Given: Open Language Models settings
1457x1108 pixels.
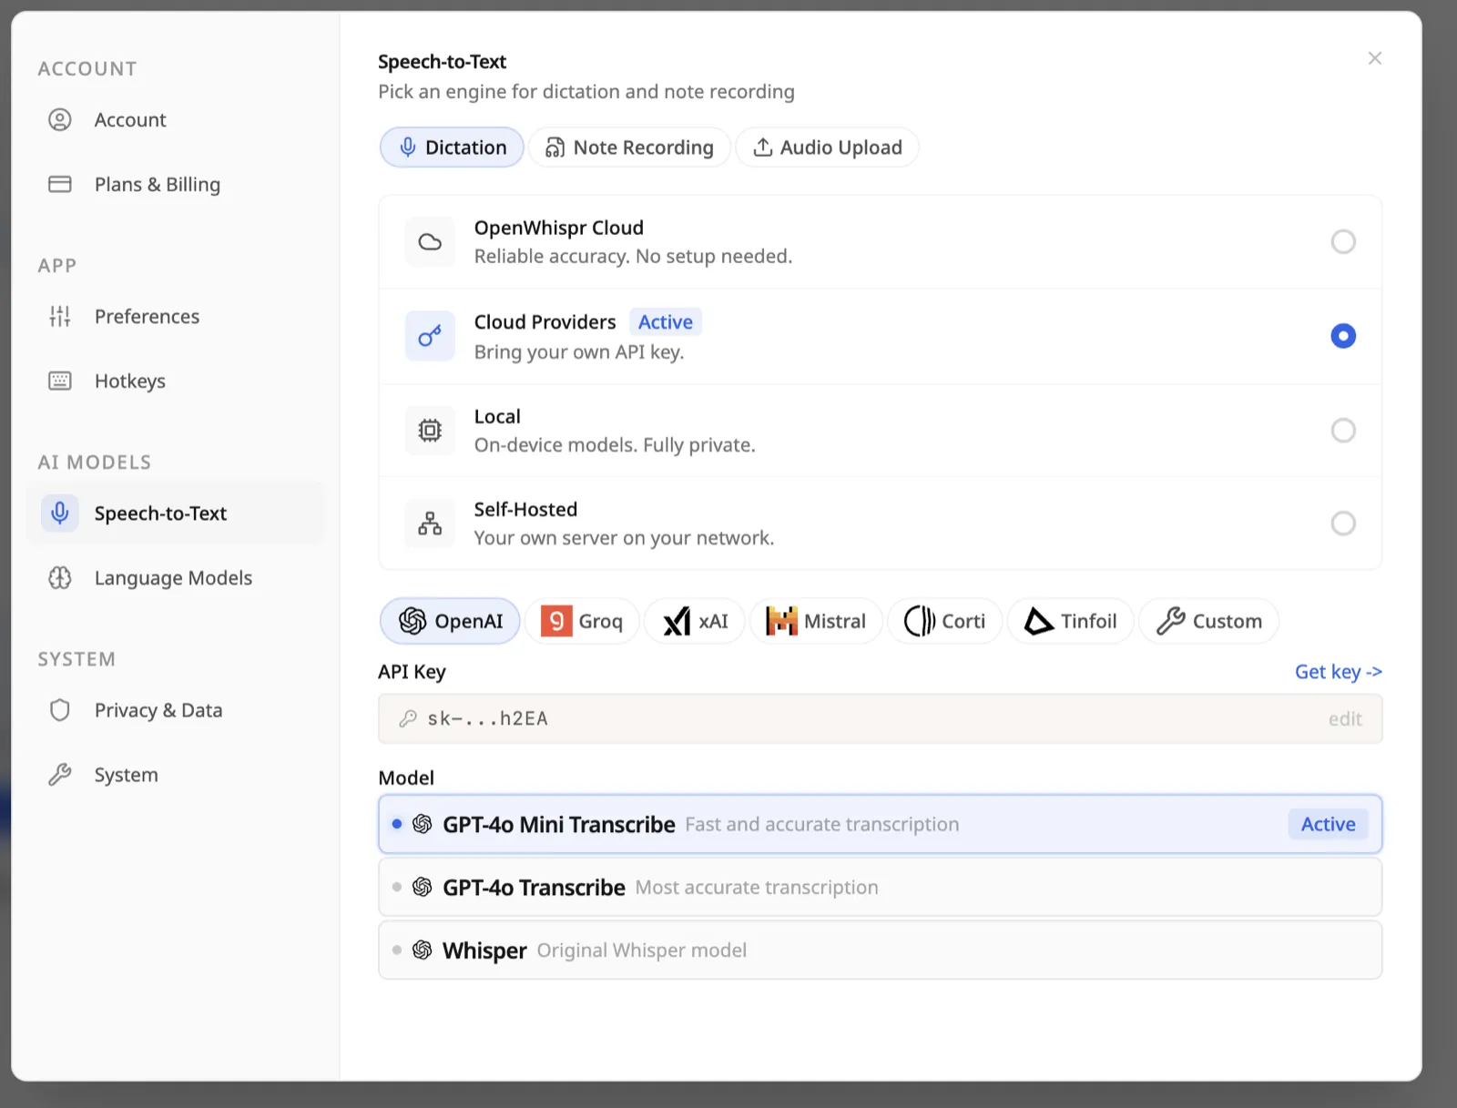Looking at the screenshot, I should pyautogui.click(x=175, y=578).
